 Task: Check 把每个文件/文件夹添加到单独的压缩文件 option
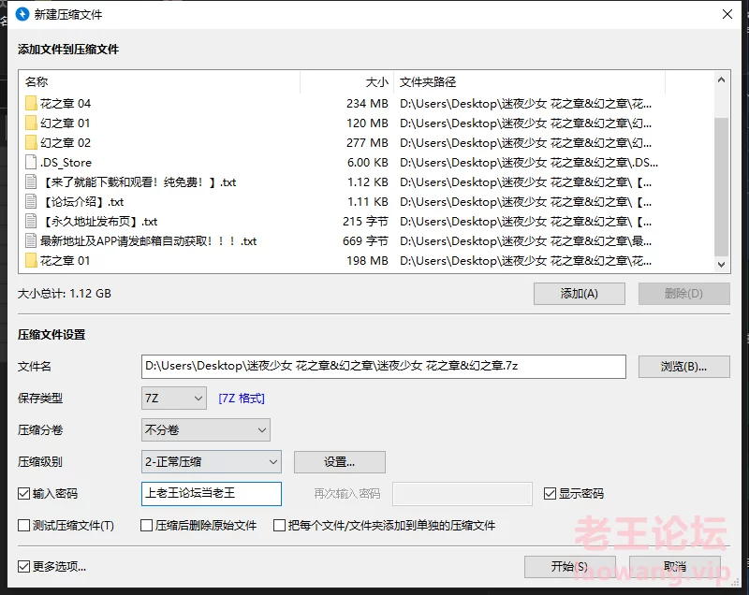279,526
